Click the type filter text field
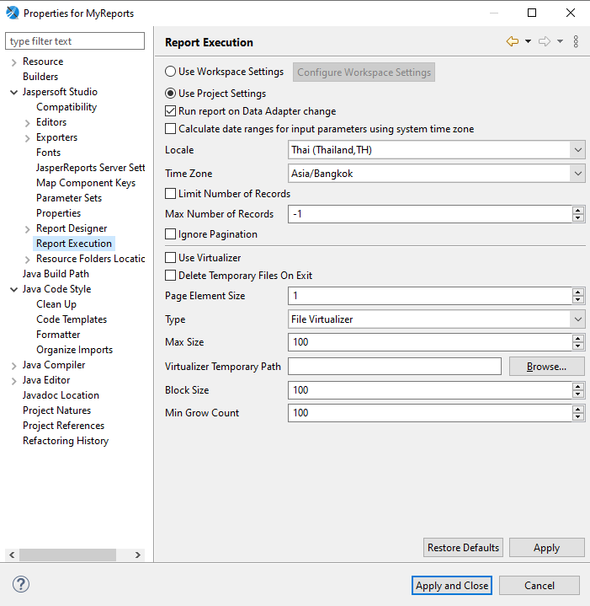The width and height of the screenshot is (590, 606). click(75, 41)
